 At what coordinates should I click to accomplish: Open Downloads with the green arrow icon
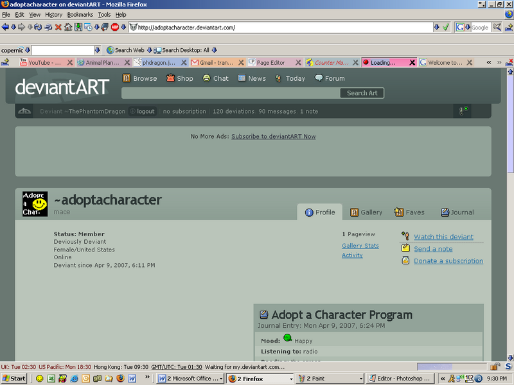tap(78, 27)
